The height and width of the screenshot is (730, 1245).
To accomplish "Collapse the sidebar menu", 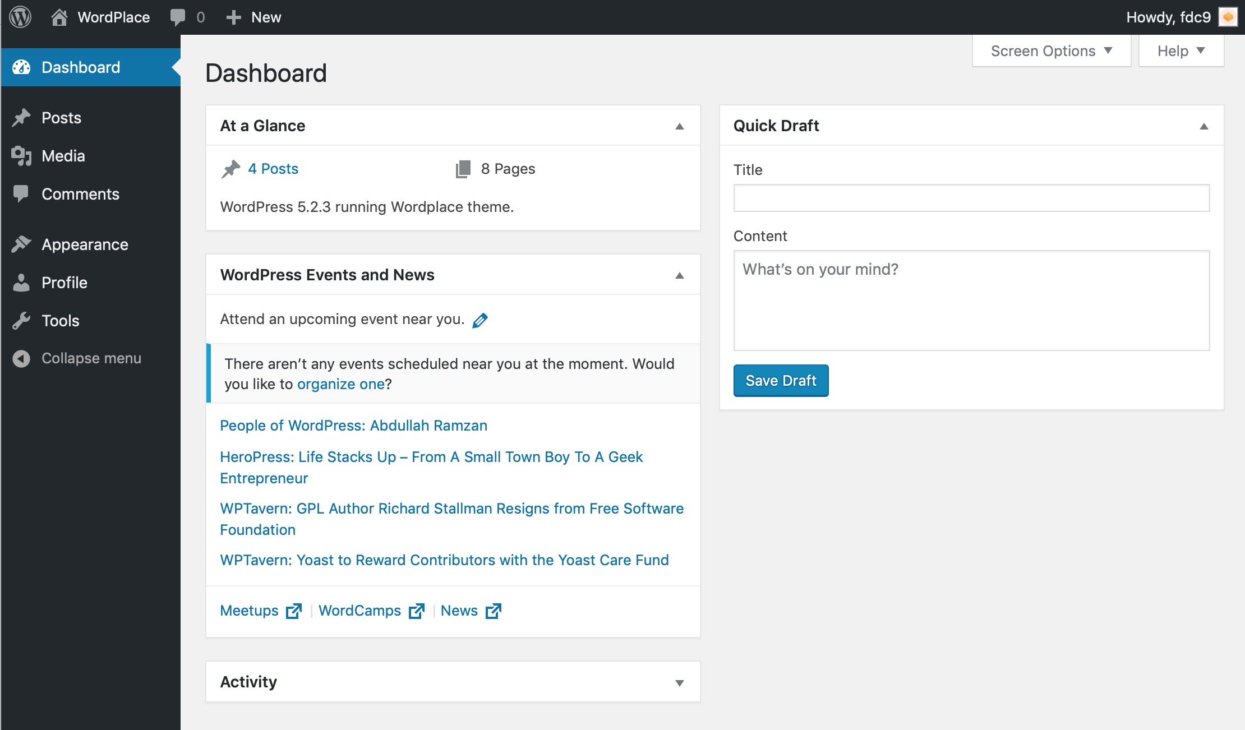I will [x=91, y=357].
